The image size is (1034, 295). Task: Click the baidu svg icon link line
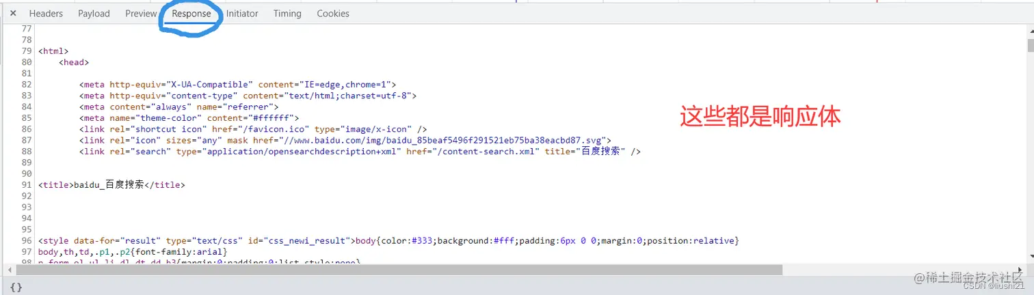(345, 140)
